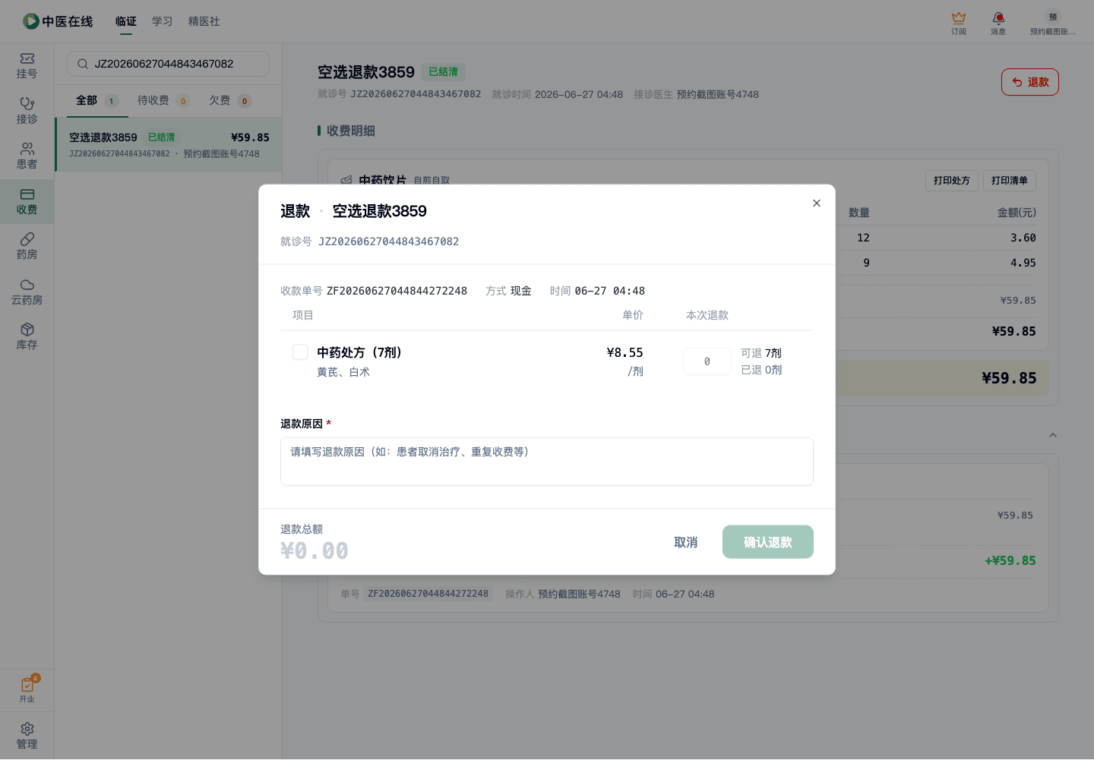Click the 打印清单 button

pos(1009,181)
